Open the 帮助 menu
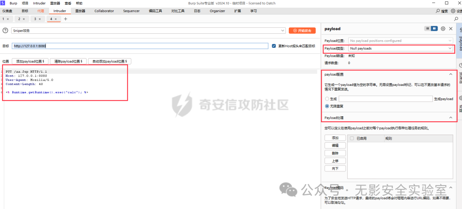This screenshot has height=209, width=462. [79, 3]
